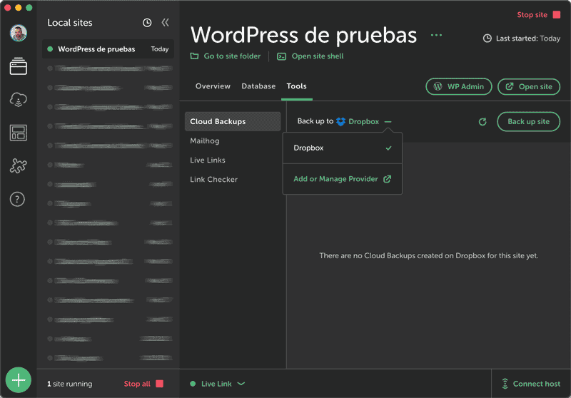The image size is (571, 398).
Task: Click the Stop site text
Action: (532, 15)
